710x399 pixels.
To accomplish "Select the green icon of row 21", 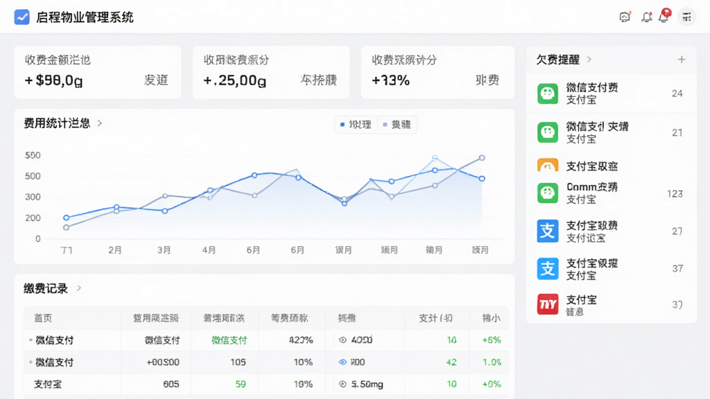I will [548, 132].
